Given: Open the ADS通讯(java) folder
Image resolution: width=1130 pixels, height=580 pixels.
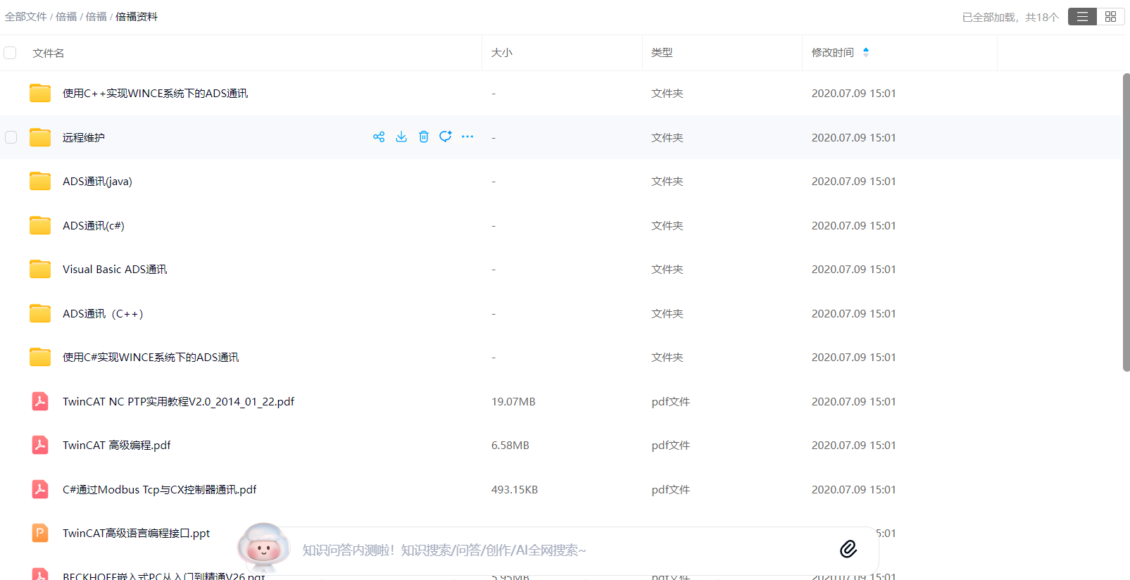Looking at the screenshot, I should (97, 182).
